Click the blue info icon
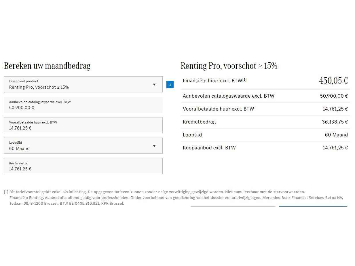Screen dimensions: 355x266 [x=170, y=84]
